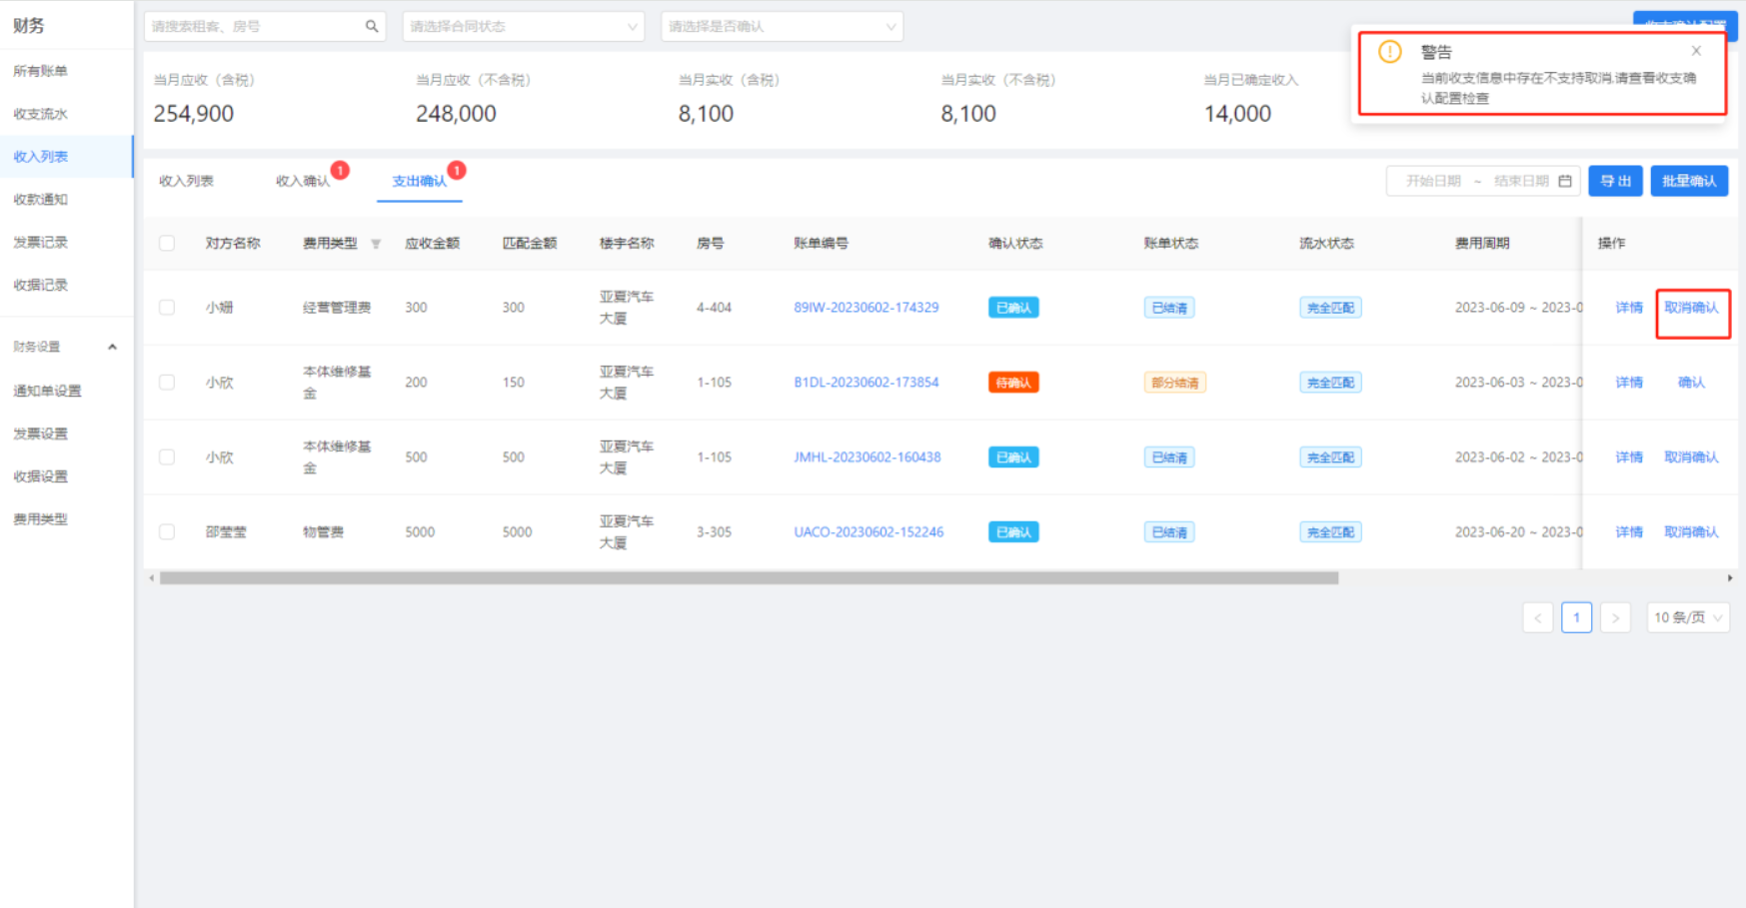
Task: Click the 开始日期 date field
Action: tap(1433, 181)
